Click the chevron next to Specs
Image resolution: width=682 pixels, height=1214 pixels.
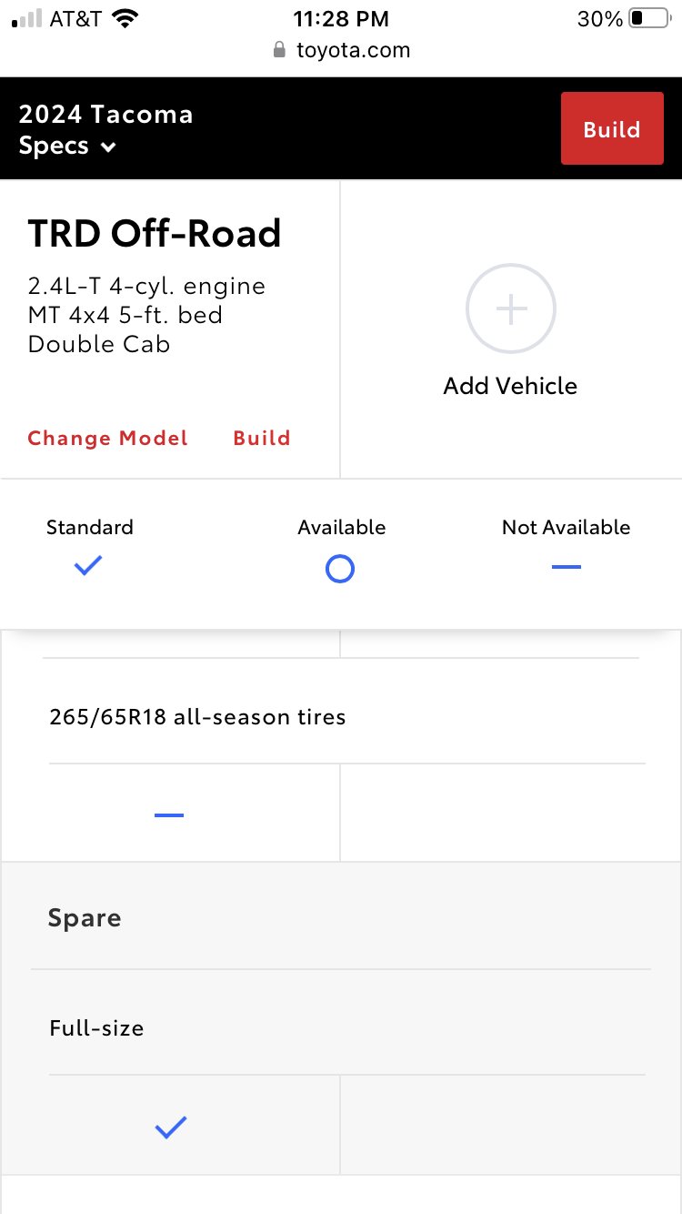point(108,147)
